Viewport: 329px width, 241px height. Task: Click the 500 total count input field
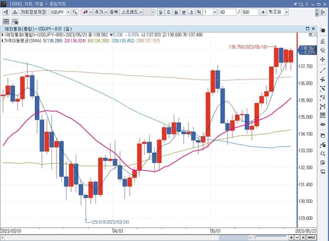pyautogui.click(x=250, y=12)
